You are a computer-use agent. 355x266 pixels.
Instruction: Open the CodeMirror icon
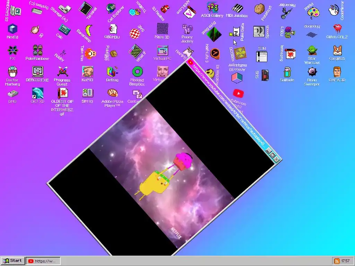(x=334, y=9)
